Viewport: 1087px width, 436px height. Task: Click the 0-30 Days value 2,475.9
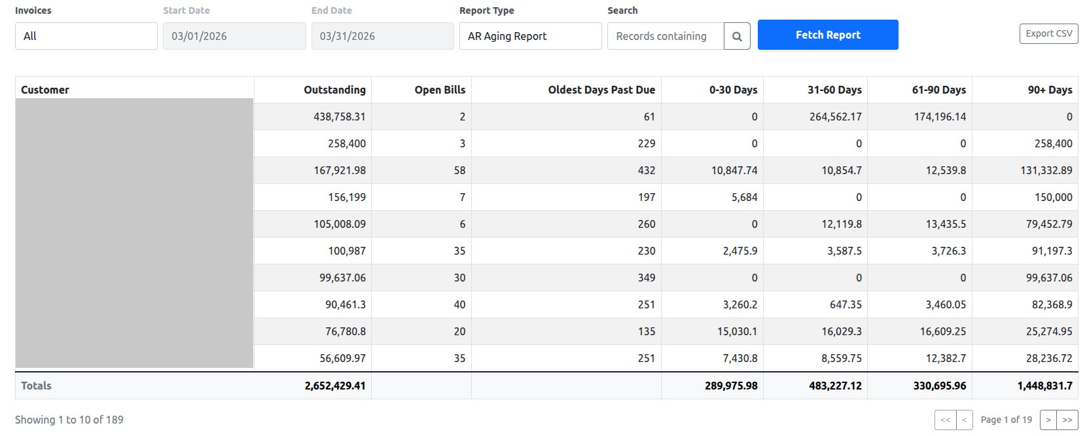tap(740, 251)
